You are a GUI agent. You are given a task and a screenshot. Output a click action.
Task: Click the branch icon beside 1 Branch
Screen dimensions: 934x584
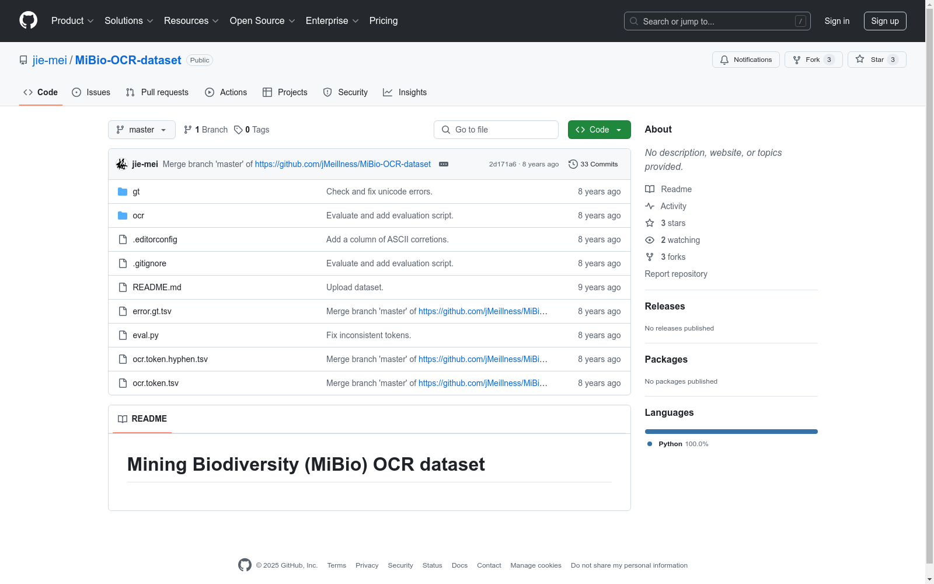click(188, 130)
